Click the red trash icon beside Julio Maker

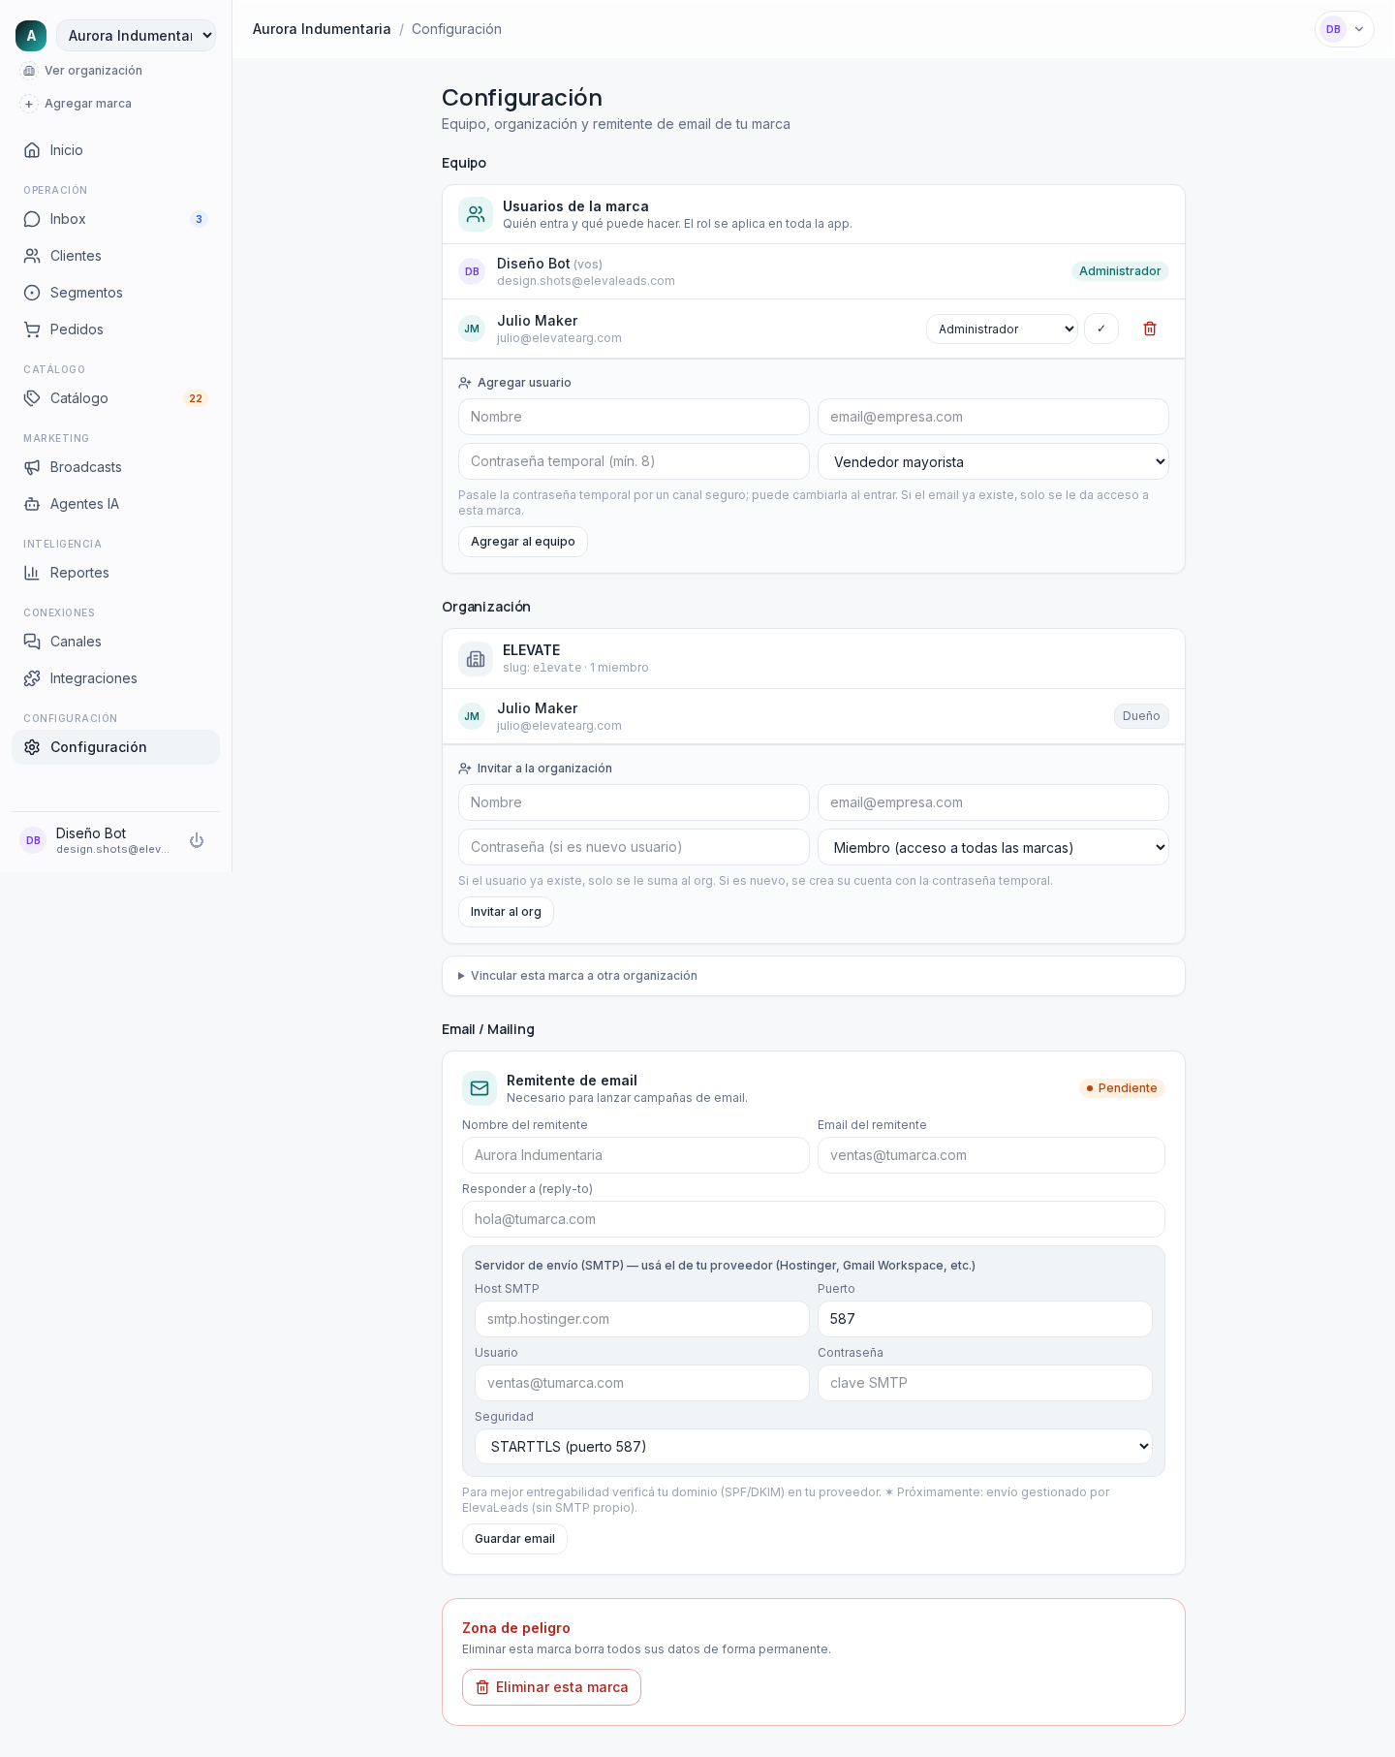[1150, 329]
